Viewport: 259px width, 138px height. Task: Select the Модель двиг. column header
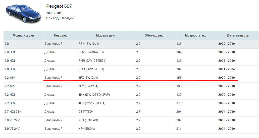pos(106,35)
